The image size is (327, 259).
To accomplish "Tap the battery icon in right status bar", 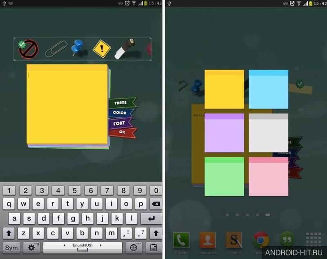I will (x=311, y=3).
